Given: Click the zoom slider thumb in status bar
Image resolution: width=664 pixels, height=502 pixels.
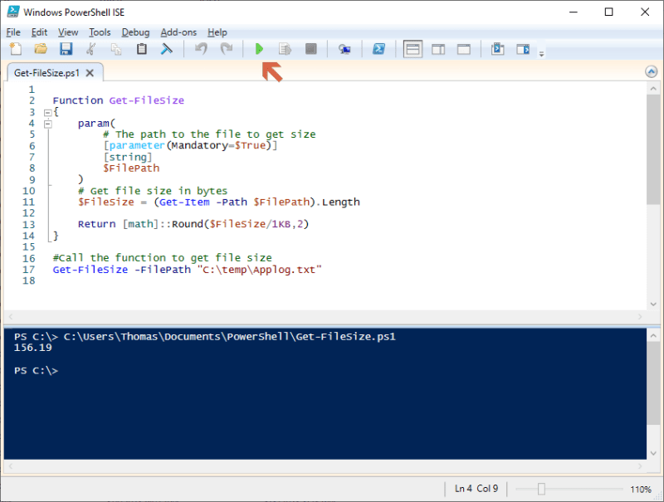Looking at the screenshot, I should pyautogui.click(x=541, y=490).
